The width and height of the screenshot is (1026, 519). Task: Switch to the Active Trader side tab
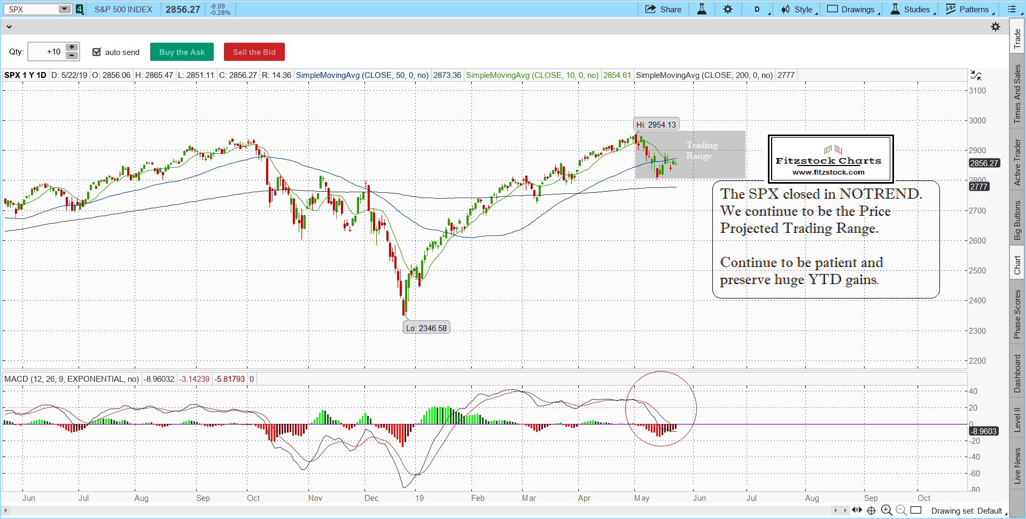point(1017,162)
